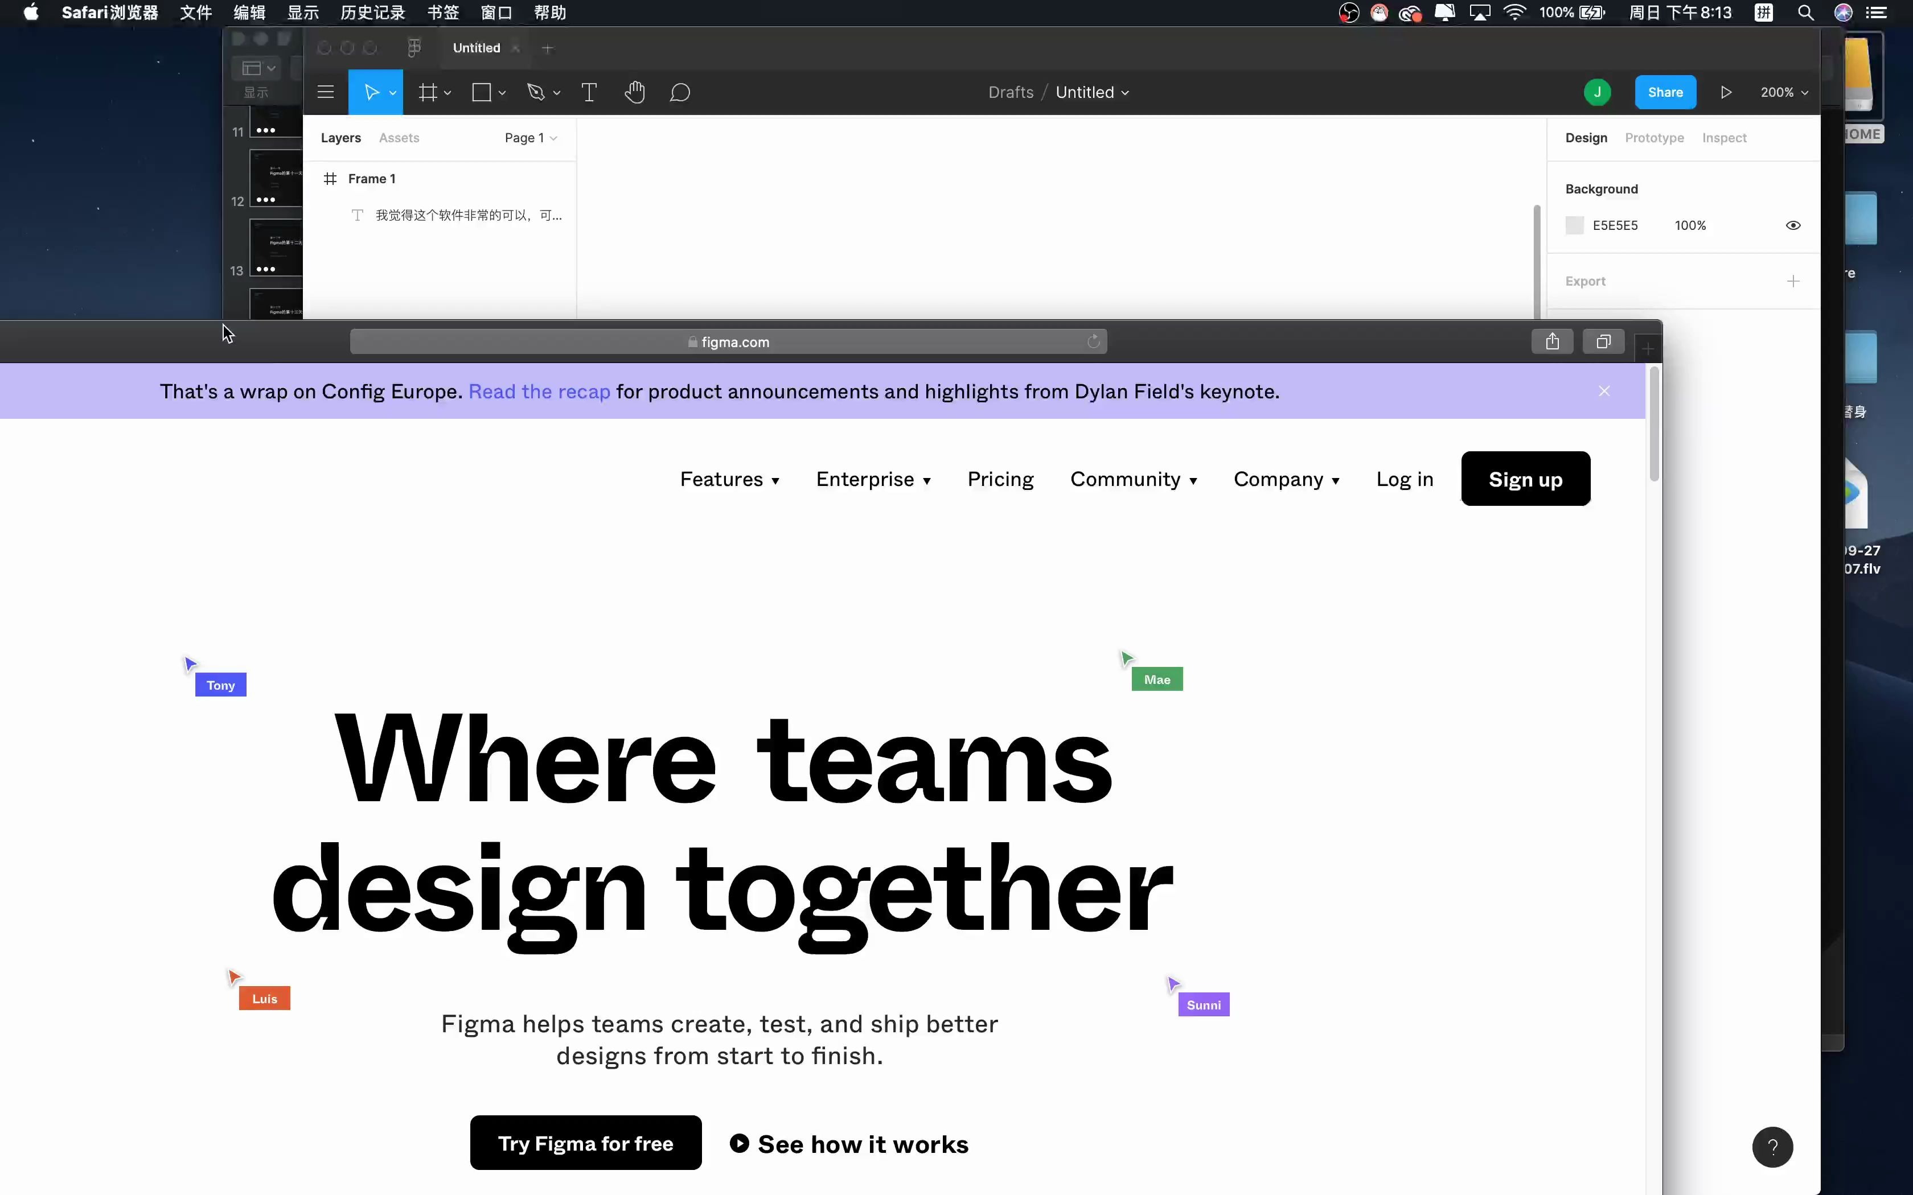Open the Figma hamburger main menu
Image resolution: width=1913 pixels, height=1195 pixels.
pos(326,92)
